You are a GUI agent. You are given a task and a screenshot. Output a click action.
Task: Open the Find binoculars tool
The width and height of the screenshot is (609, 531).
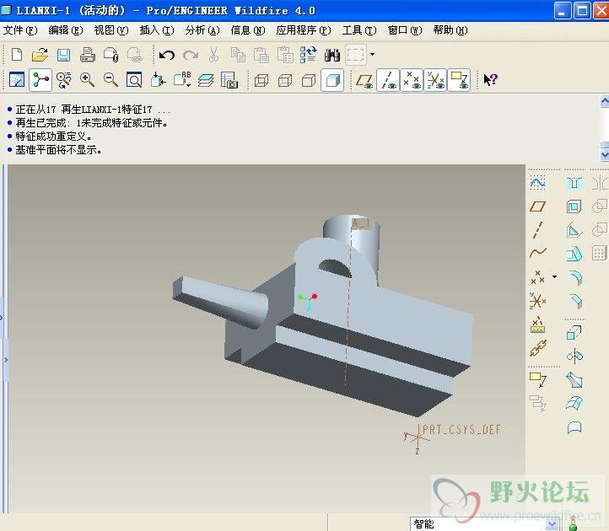[332, 55]
